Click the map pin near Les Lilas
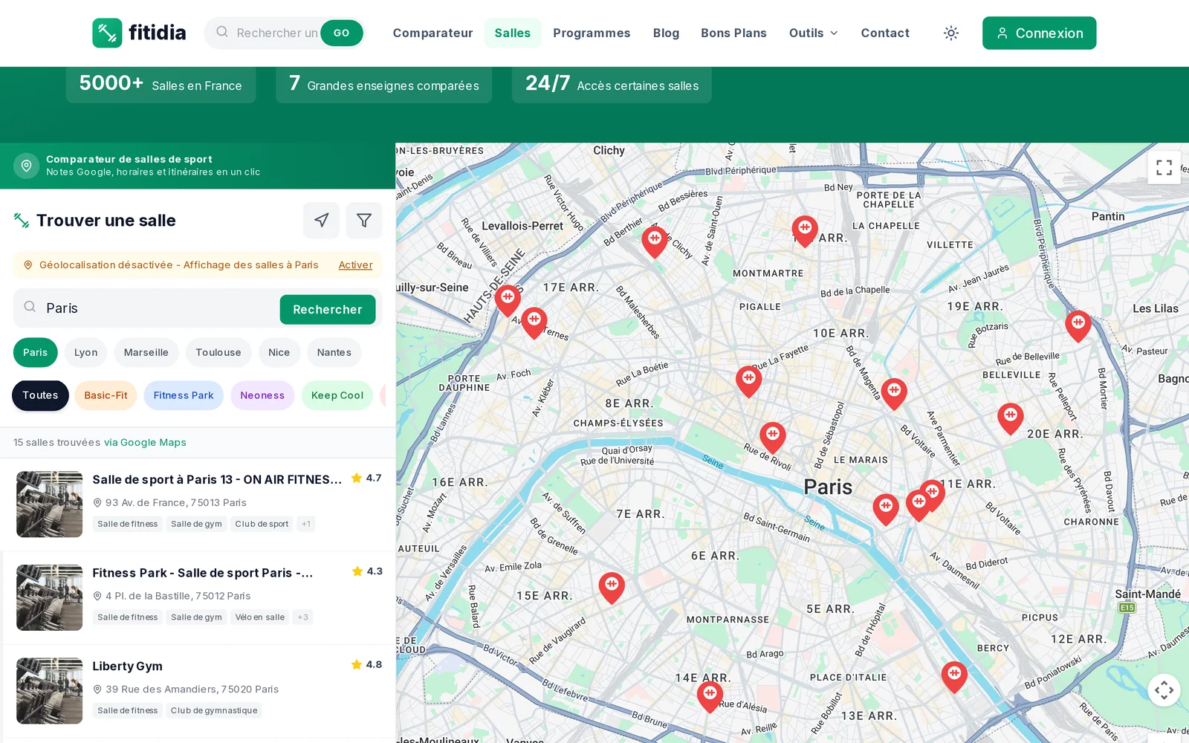This screenshot has height=743, width=1189. [x=1078, y=326]
